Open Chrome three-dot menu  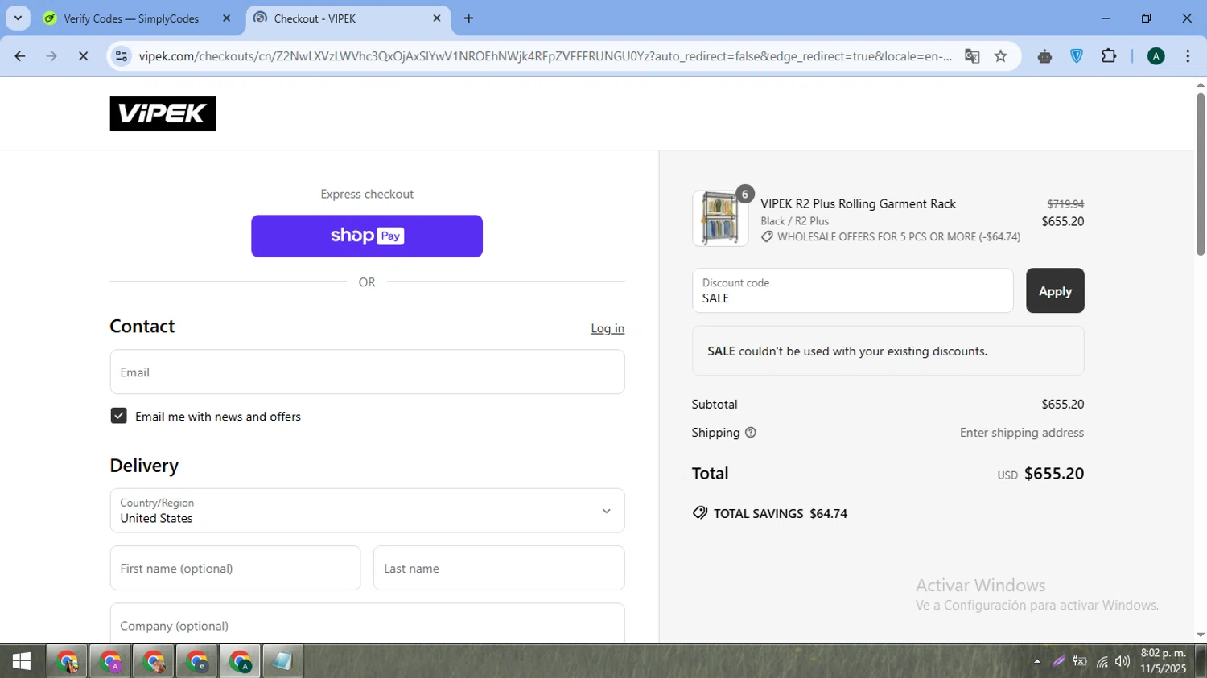tap(1188, 56)
